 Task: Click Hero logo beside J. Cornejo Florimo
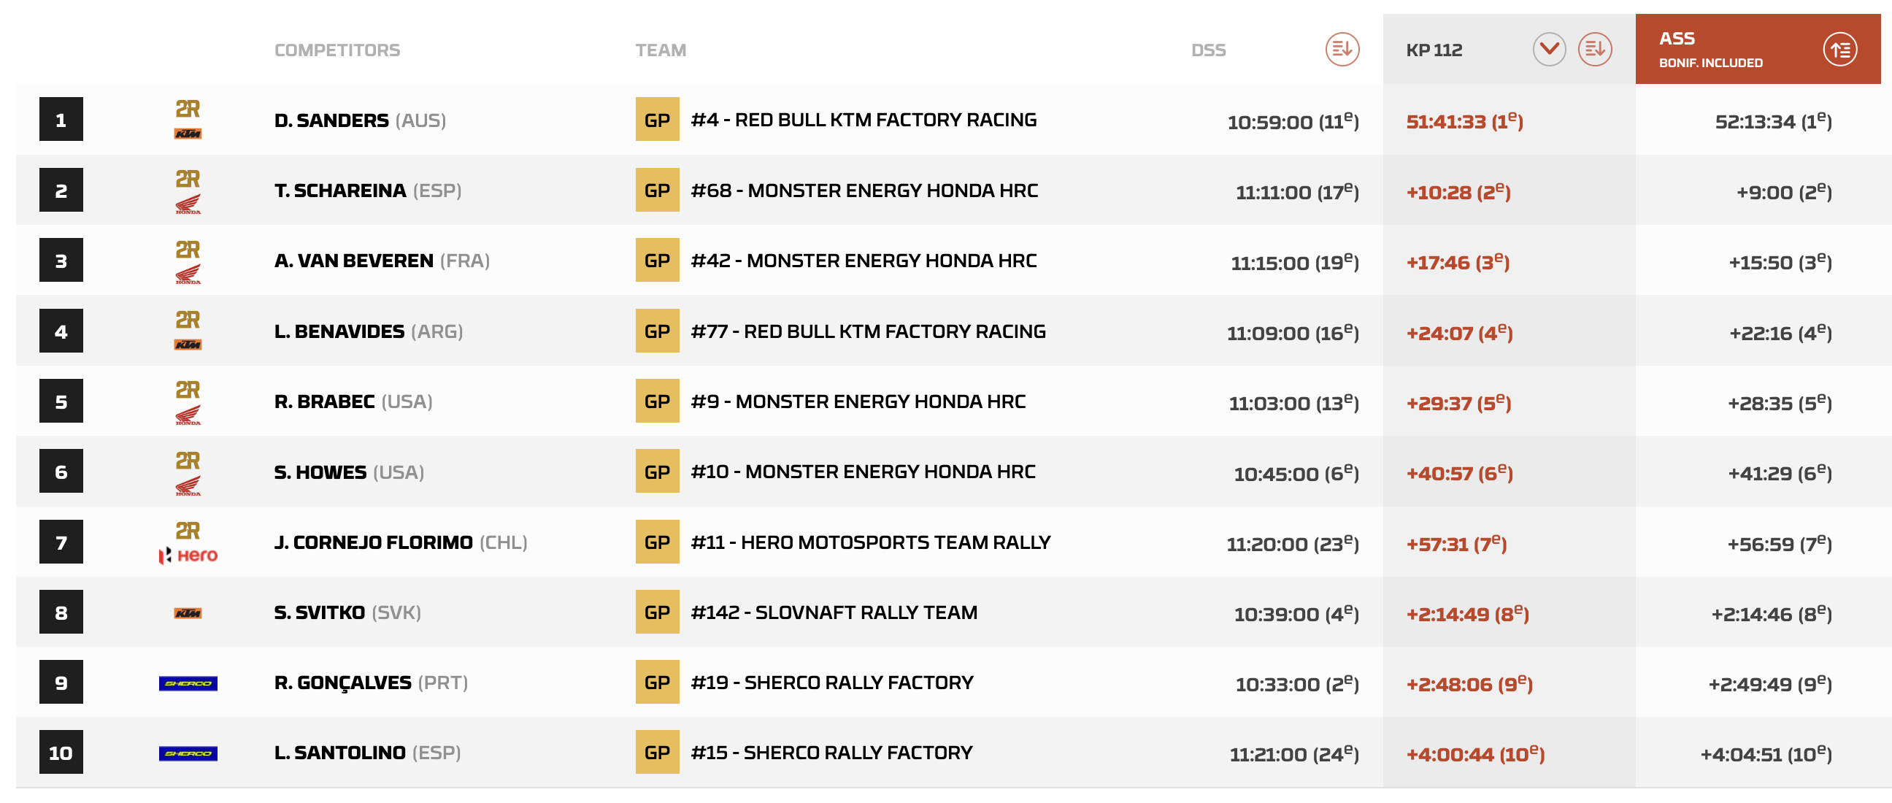188,555
